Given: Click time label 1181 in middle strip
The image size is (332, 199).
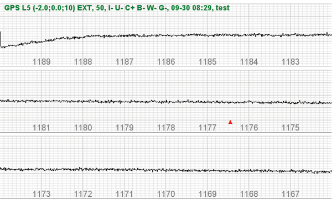Looking at the screenshot, I should pyautogui.click(x=41, y=128).
